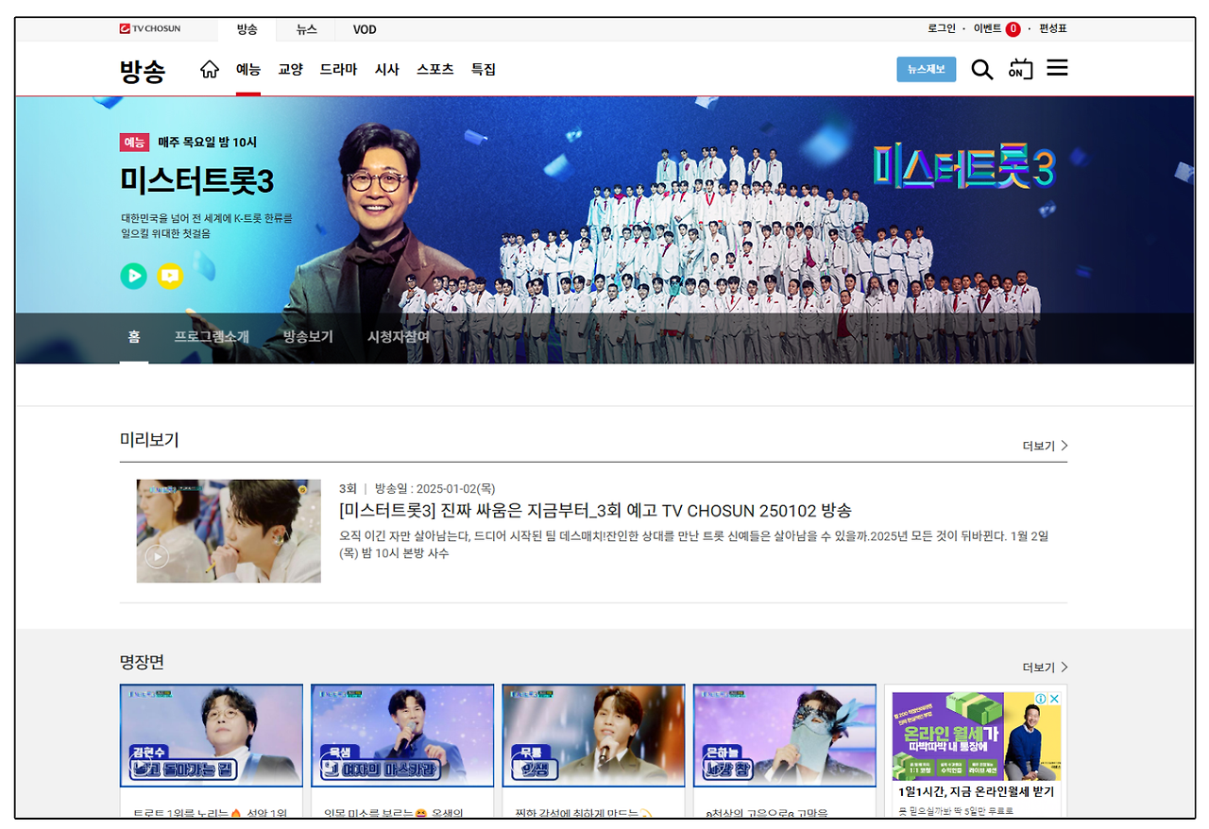
Task: Close the advertisement with its X icon
Action: (x=1054, y=699)
